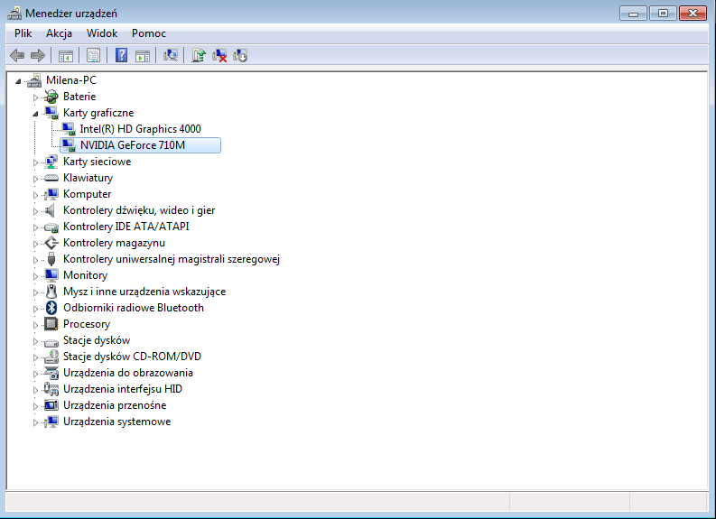Click the Update driver software icon

[x=199, y=56]
